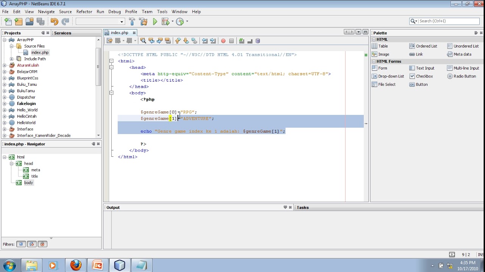Click the Last Edit icon in editor toolbar
The width and height of the screenshot is (485, 272).
[x=110, y=41]
